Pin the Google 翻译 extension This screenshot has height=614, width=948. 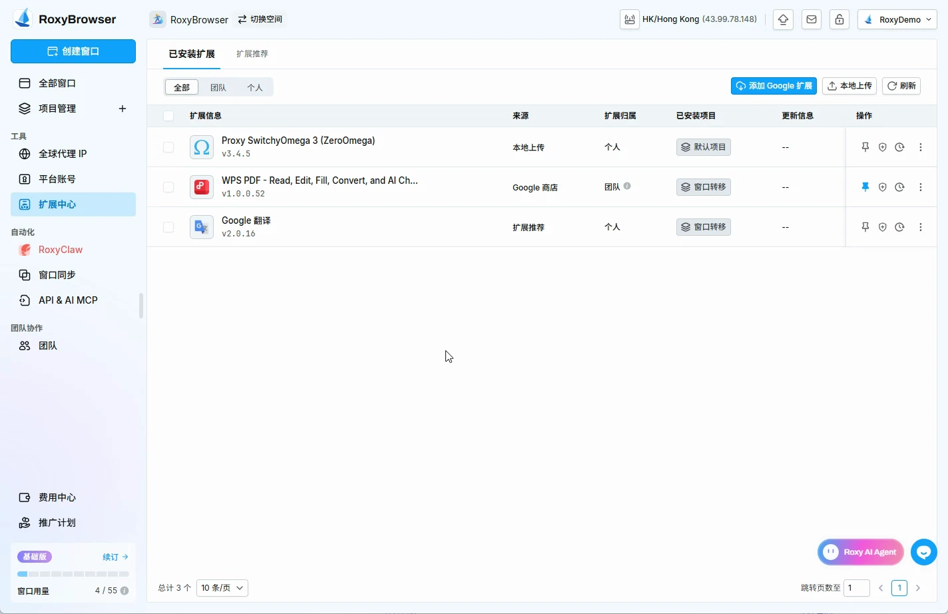point(865,227)
